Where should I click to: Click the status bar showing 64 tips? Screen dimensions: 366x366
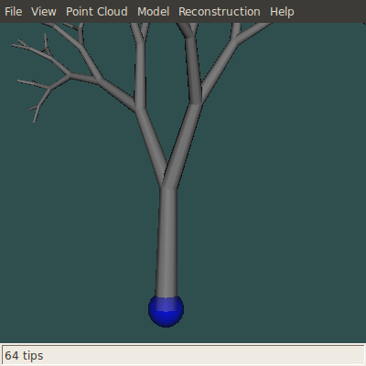point(183,356)
